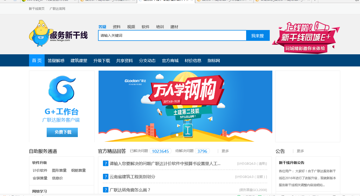The image size is (360, 196).
Task: Open the 图形算量 upgrade link
Action: pos(59,170)
